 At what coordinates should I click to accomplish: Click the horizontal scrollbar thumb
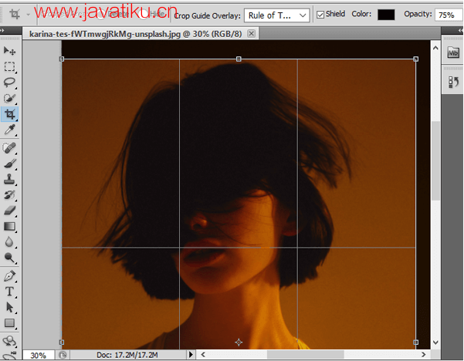pyautogui.click(x=306, y=354)
